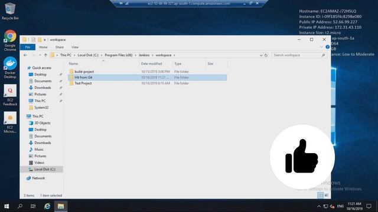378x212 pixels.
Task: Open Desktop under Quick access
Action: click(x=40, y=75)
